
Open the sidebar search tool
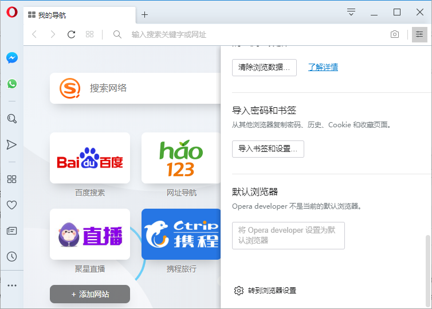12,119
